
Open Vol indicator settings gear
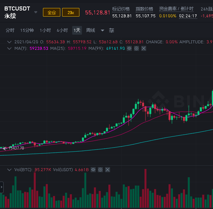coord(100,170)
